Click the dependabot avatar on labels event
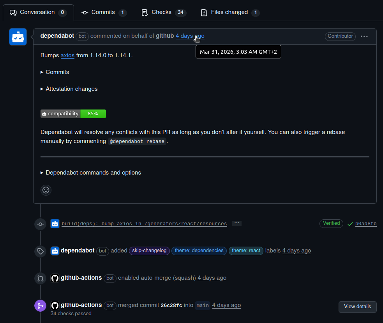 coord(55,251)
